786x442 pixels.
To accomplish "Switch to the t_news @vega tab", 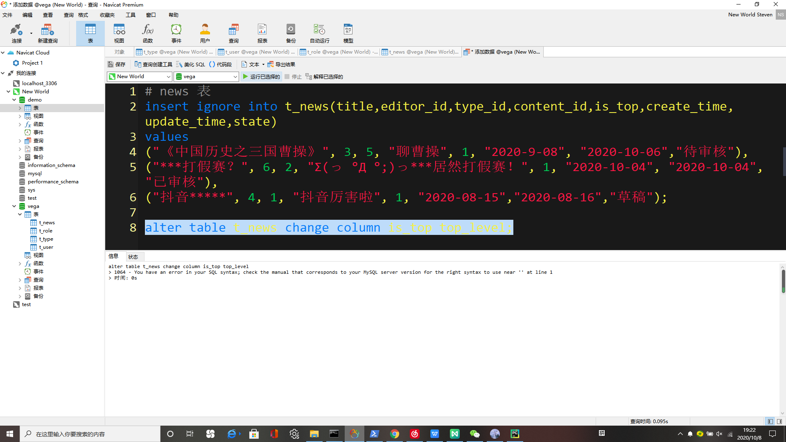I will pyautogui.click(x=420, y=52).
